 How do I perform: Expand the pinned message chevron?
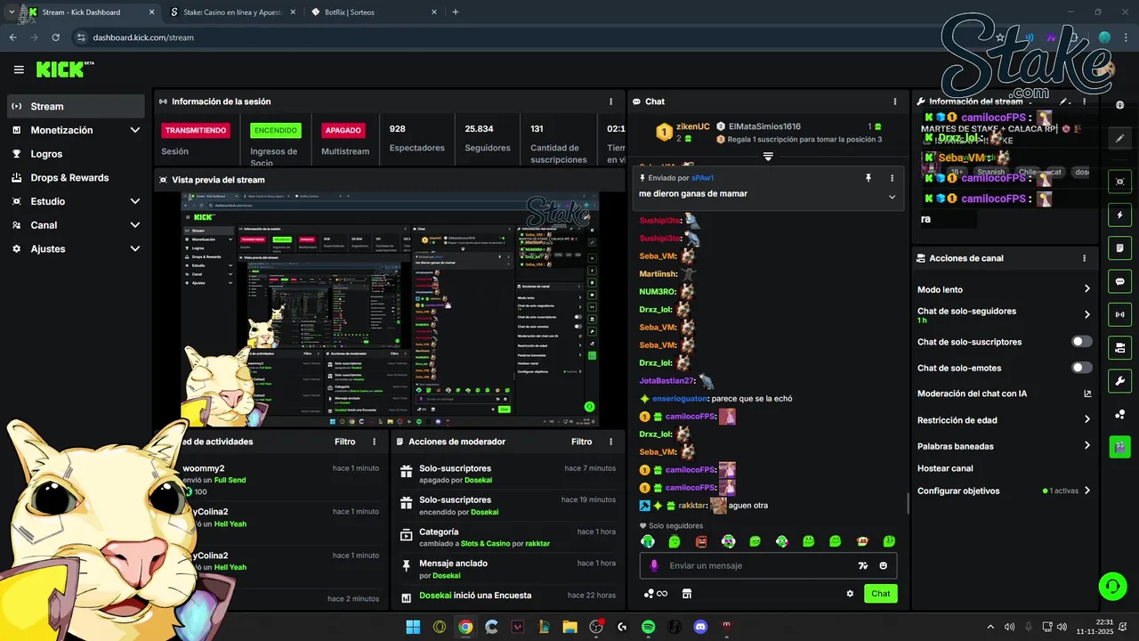892,197
